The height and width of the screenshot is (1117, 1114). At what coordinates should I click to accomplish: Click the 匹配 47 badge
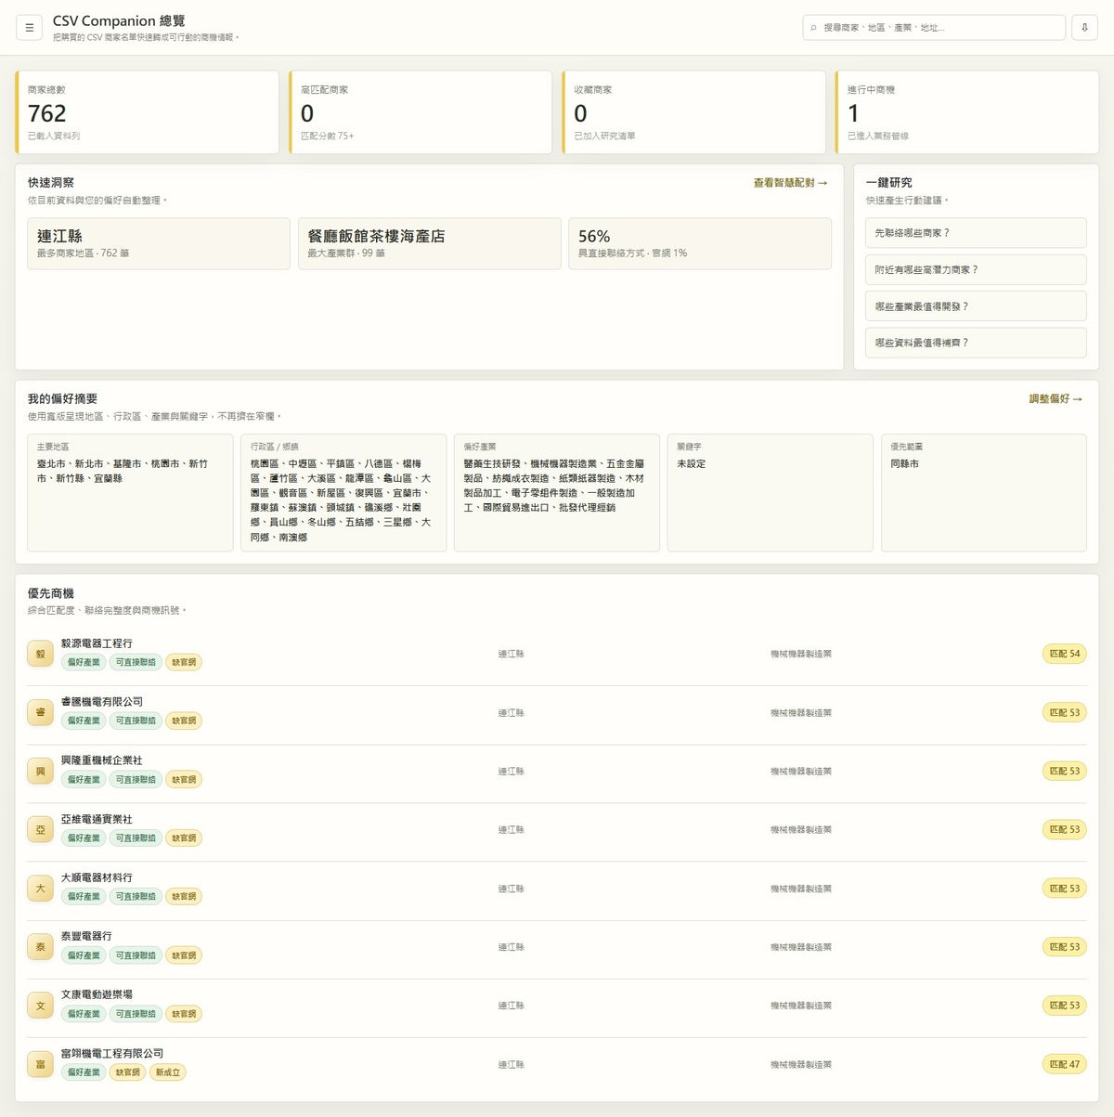pos(1064,1064)
